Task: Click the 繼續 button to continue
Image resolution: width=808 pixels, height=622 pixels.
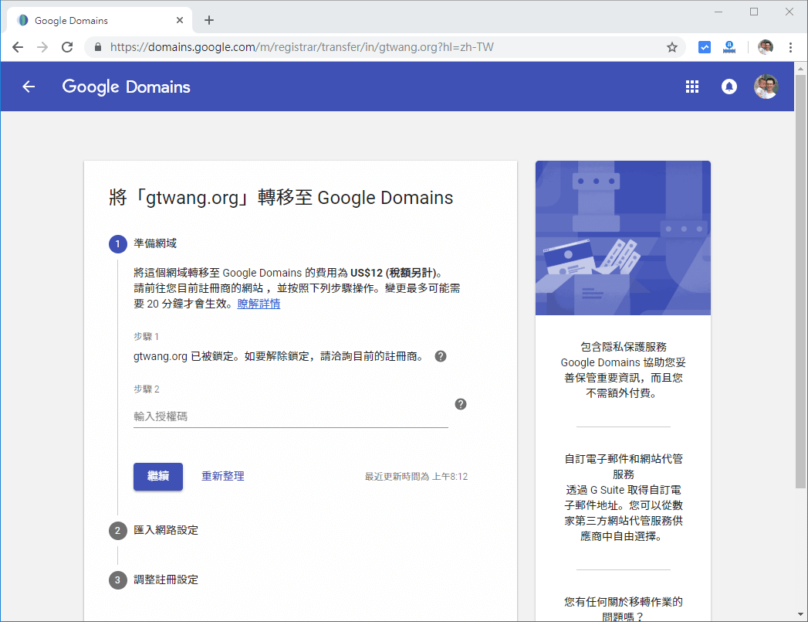Action: (x=157, y=477)
